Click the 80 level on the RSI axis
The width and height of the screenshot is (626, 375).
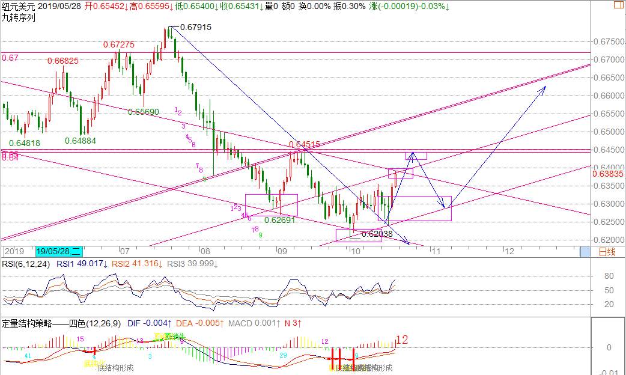click(609, 276)
